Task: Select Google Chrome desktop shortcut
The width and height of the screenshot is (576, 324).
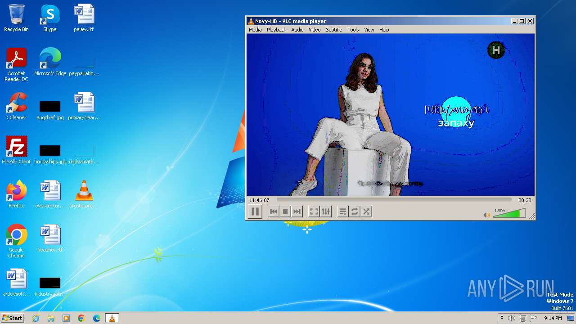Action: pyautogui.click(x=16, y=241)
